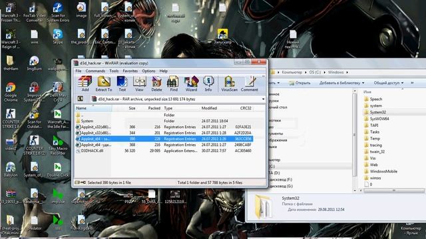Open Scan for System Errors shortcut
This screenshot has height=239, width=426.
coord(58,13)
